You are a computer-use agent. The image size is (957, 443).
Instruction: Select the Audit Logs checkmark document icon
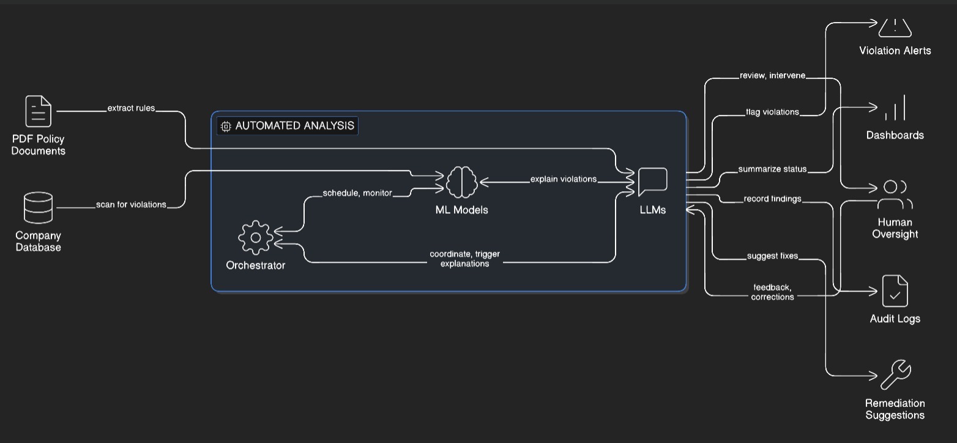pos(895,290)
